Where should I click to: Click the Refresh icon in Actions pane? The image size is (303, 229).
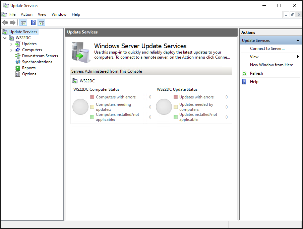[x=244, y=73]
